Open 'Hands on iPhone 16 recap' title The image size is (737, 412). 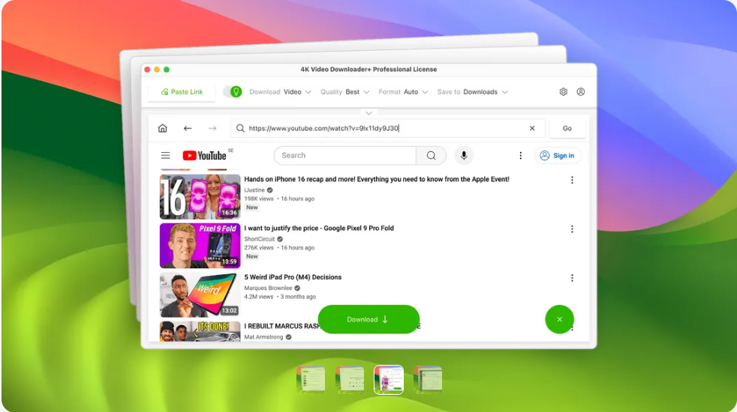(x=377, y=179)
